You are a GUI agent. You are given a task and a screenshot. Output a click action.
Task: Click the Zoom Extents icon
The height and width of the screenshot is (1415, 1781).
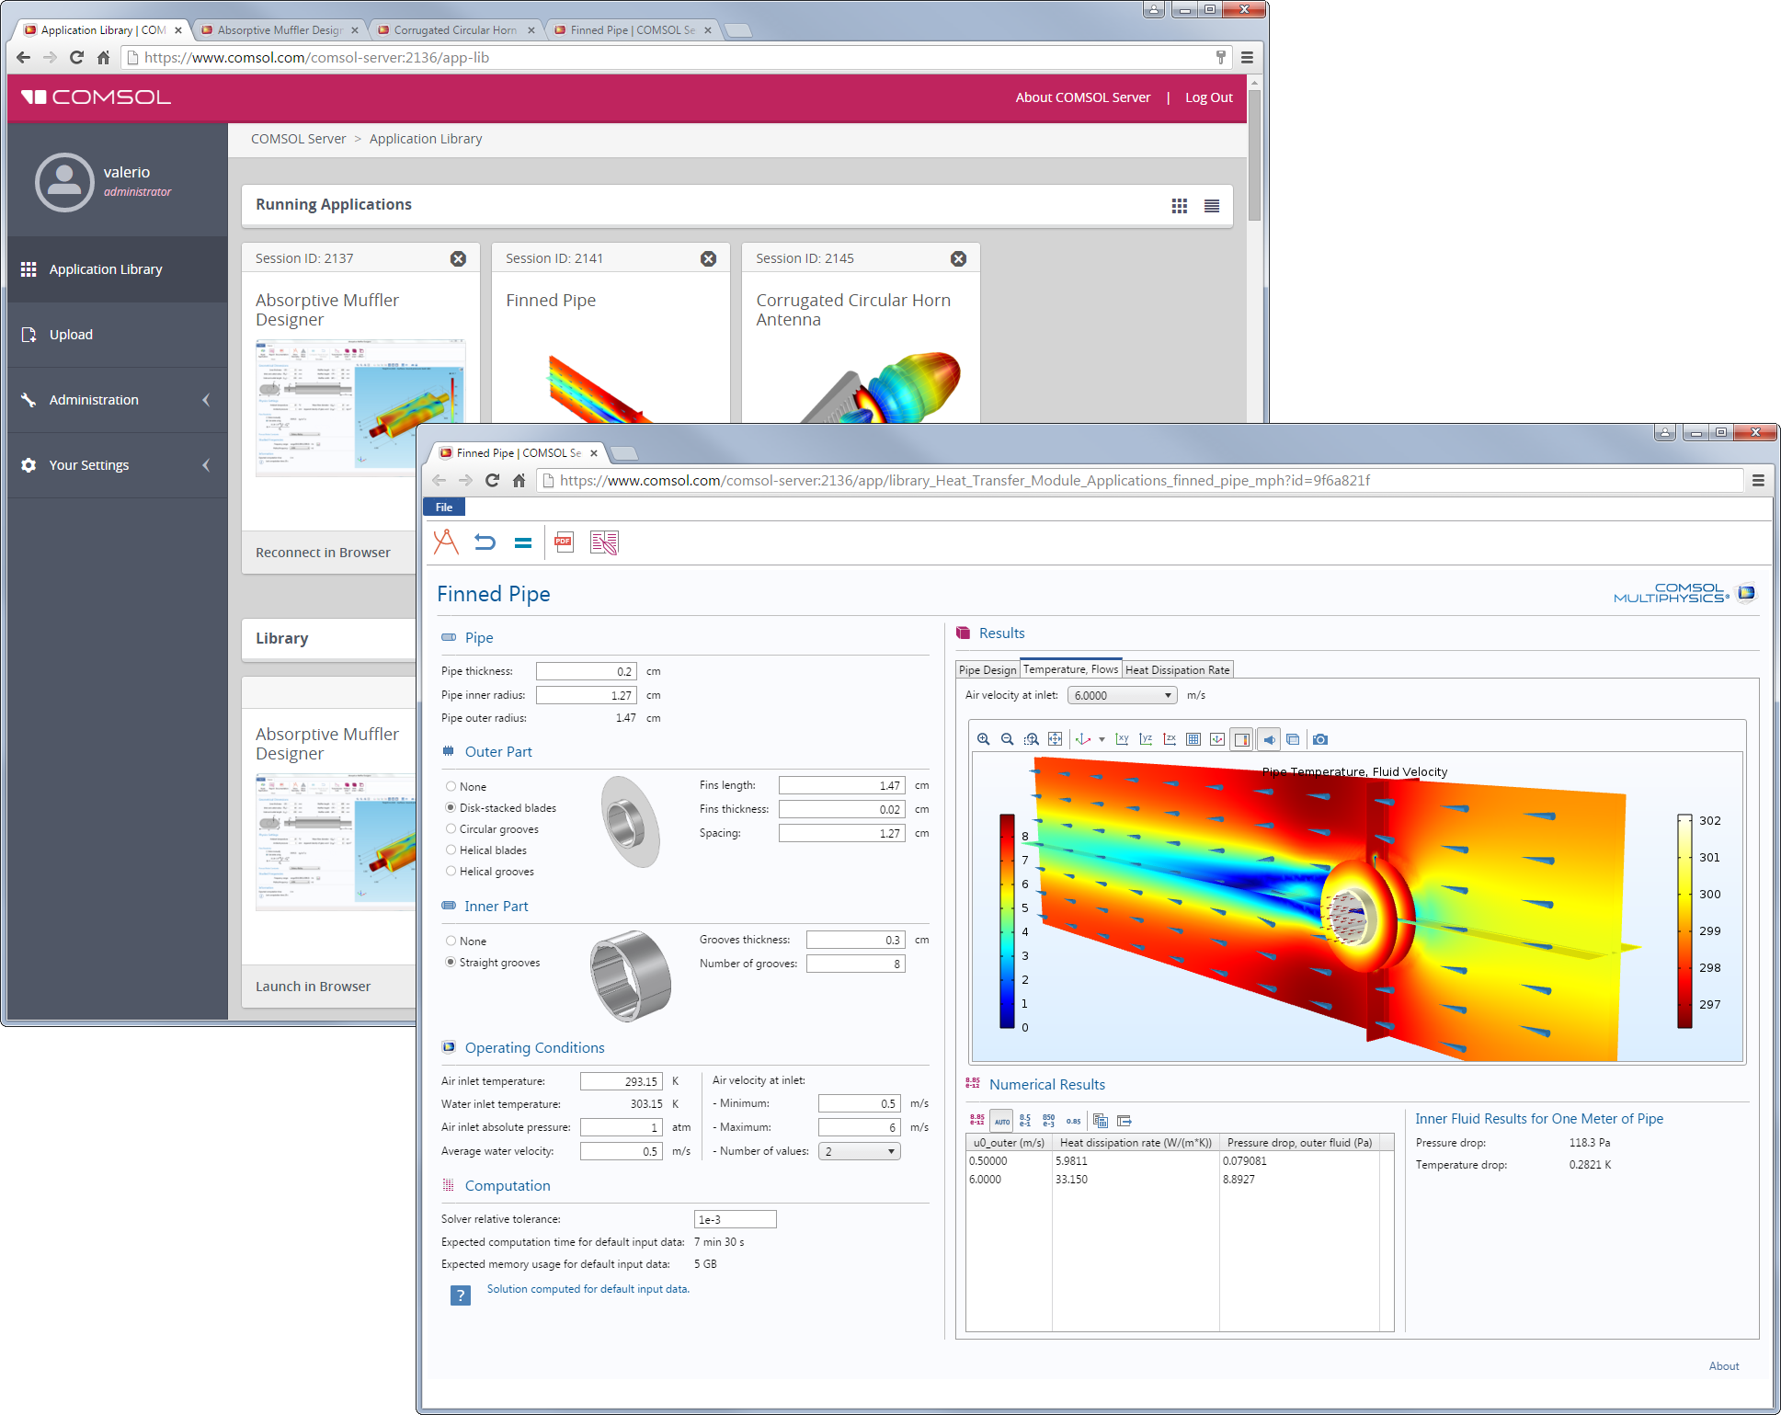coord(1055,739)
